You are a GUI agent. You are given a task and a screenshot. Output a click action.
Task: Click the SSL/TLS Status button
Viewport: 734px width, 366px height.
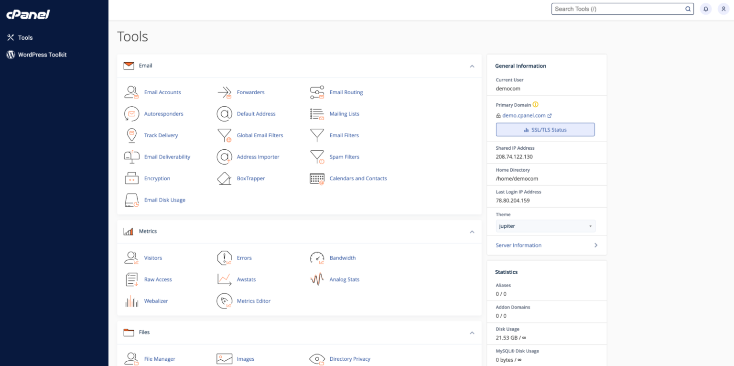click(x=545, y=129)
